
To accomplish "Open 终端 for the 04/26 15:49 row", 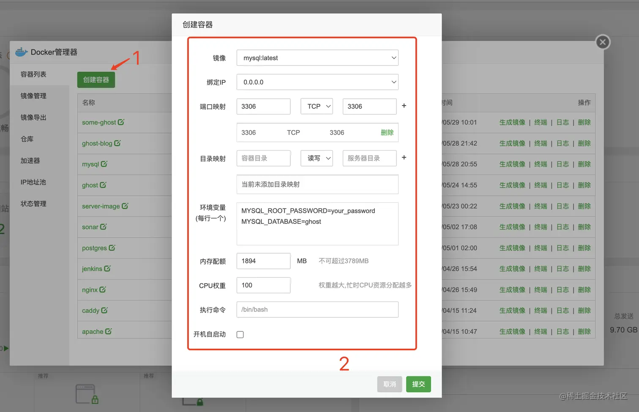I will point(541,290).
